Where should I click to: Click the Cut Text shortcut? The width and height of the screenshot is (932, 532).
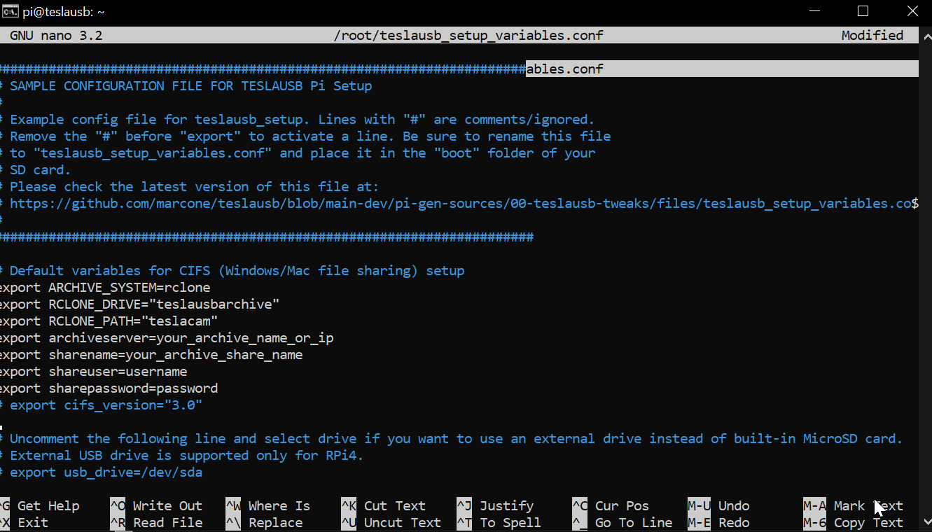point(384,506)
